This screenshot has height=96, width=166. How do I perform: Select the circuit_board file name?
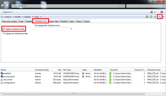click(x=9, y=76)
